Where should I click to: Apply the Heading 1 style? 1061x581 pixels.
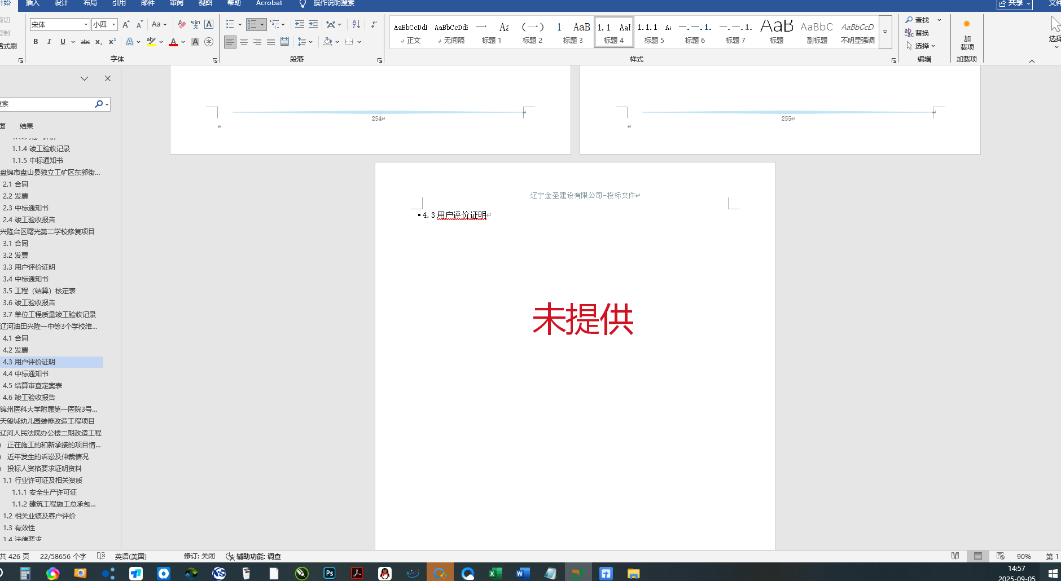pyautogui.click(x=492, y=32)
